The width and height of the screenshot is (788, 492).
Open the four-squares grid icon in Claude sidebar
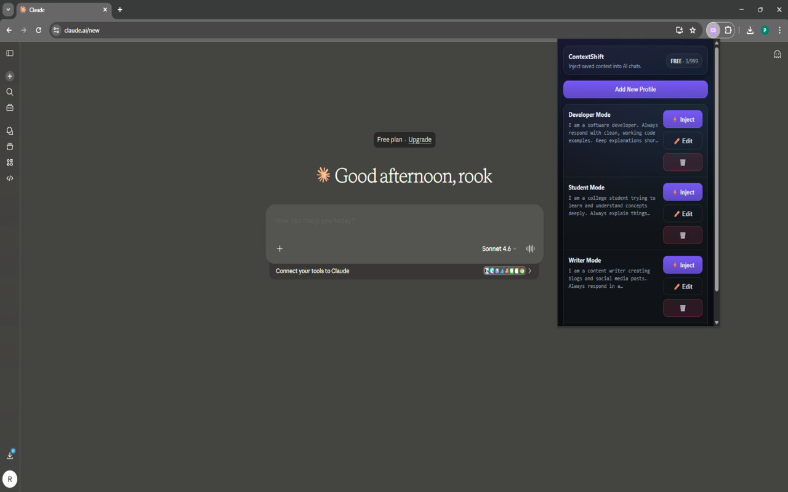[10, 162]
